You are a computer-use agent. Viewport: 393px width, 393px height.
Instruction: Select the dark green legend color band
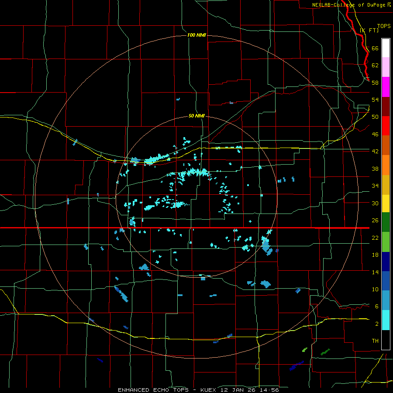(x=386, y=222)
